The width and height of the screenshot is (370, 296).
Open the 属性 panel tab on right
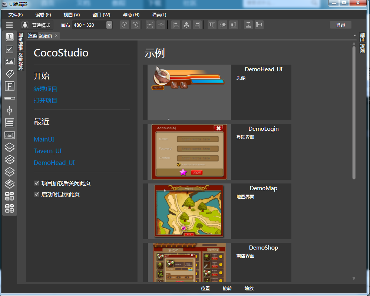tap(362, 38)
